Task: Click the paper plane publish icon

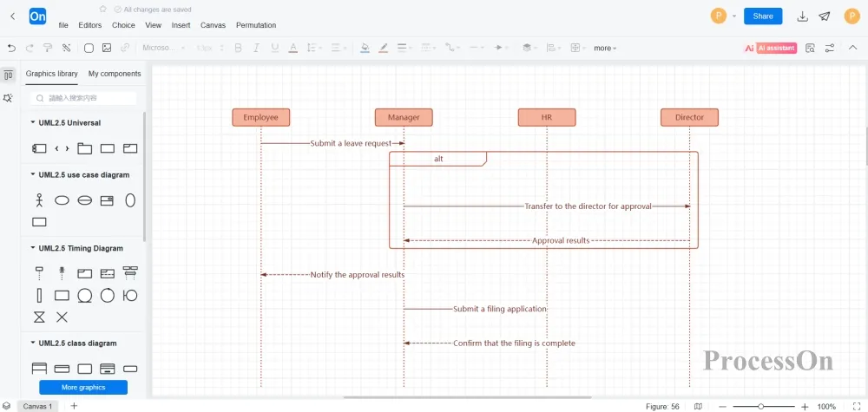Action: (x=824, y=16)
